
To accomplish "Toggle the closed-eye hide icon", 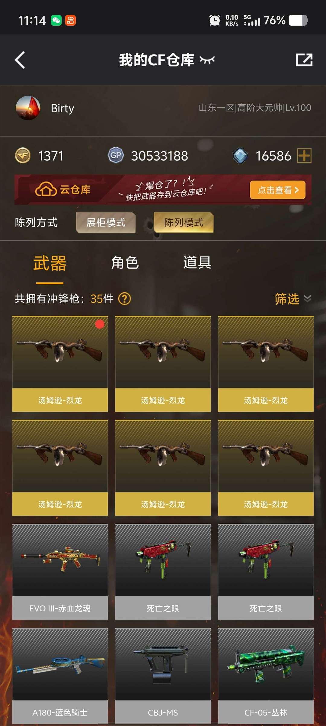I will 207,60.
